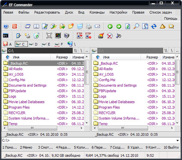The image size is (182, 160).
Task: Click the right panel scroll up arrow
Action: click(177, 57)
